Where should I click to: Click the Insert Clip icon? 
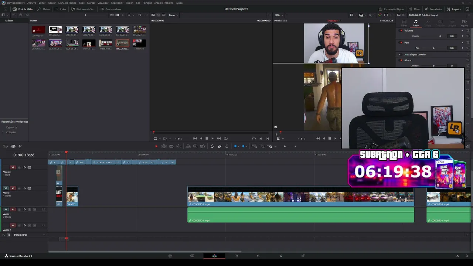(x=188, y=146)
